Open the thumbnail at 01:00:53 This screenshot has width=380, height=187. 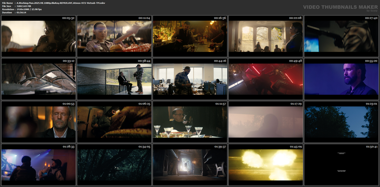[39, 122]
